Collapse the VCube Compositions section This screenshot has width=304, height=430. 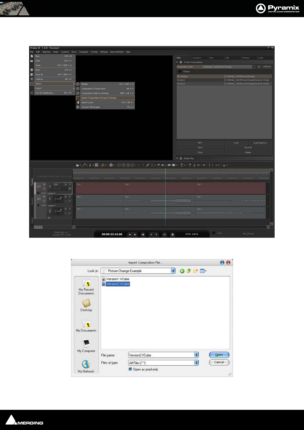point(177,62)
